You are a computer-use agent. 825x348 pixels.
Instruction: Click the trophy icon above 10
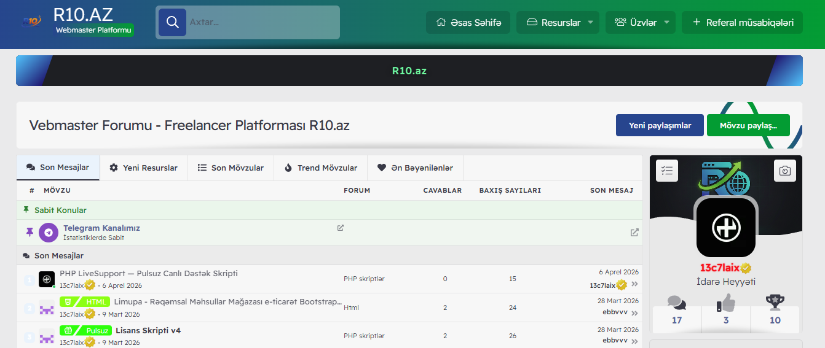(x=775, y=303)
